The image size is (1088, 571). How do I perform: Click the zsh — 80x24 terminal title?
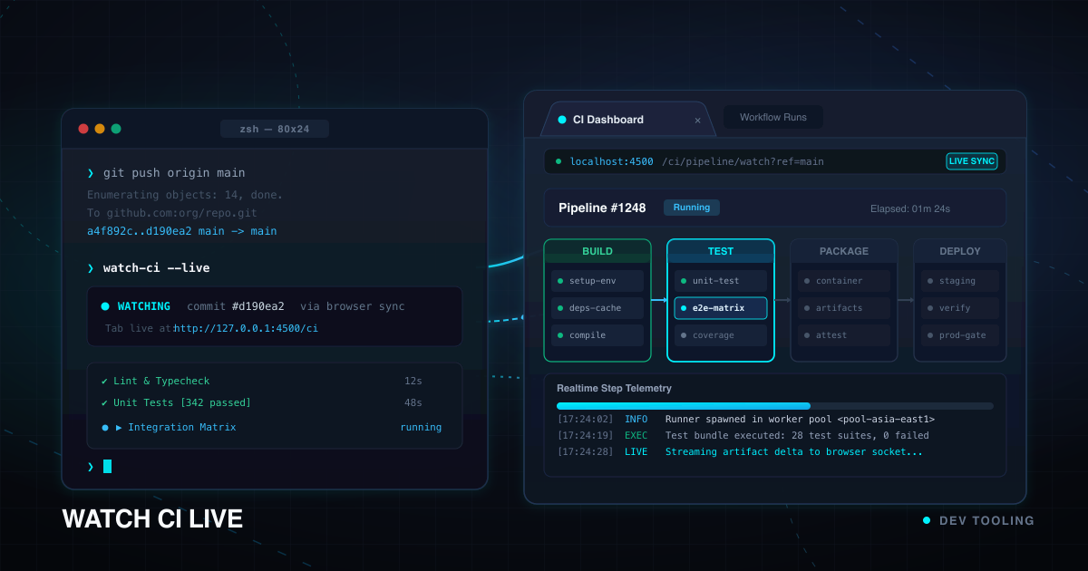[275, 129]
